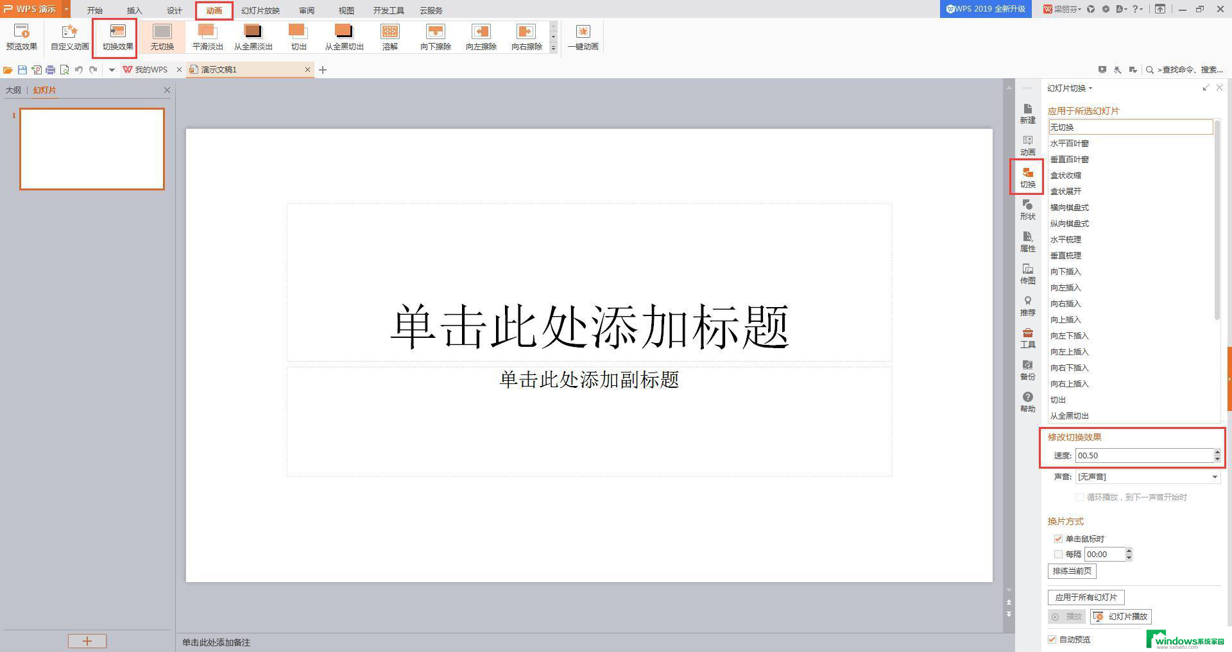This screenshot has width=1232, height=652.
Task: Increase the 每隔 time stepper
Action: (x=1129, y=551)
